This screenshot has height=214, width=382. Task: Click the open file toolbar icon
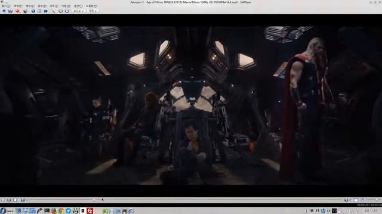[4, 11]
